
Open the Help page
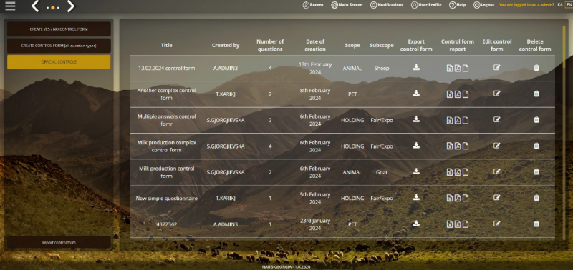click(x=458, y=5)
